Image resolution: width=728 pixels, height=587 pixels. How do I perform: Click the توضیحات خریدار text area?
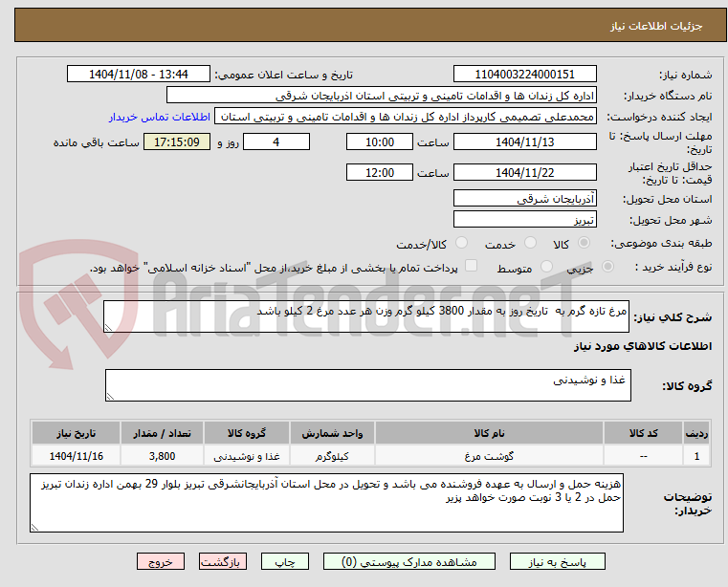point(326,503)
